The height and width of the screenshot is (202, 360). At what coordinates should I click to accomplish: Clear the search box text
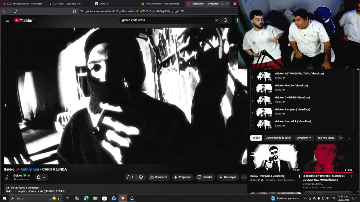217,20
